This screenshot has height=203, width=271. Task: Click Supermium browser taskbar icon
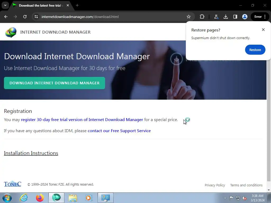(x=56, y=198)
